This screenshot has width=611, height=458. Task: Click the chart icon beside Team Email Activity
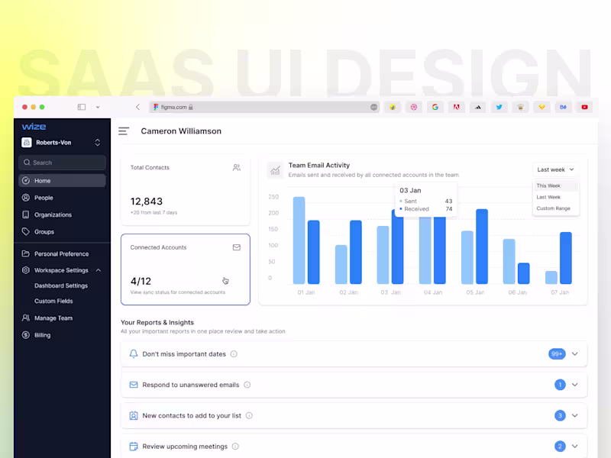[275, 169]
